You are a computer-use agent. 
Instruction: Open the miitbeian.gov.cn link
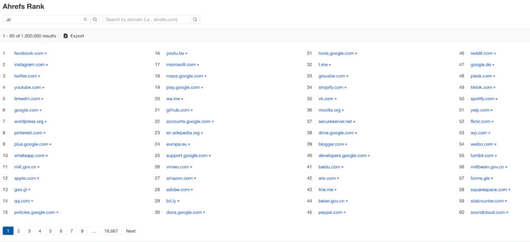pos(487,167)
